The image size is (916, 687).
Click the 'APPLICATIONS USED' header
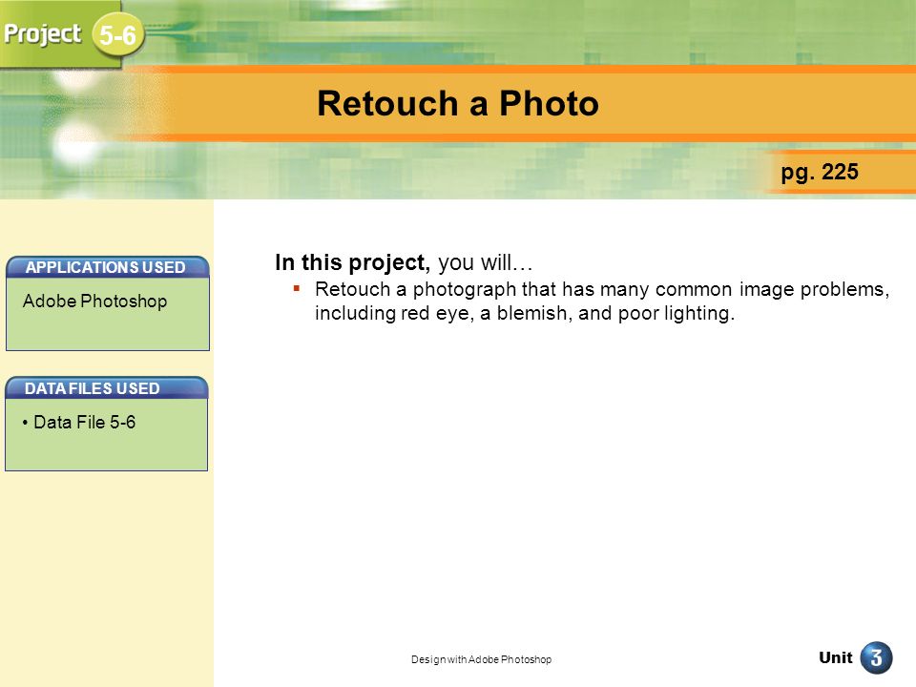[107, 267]
